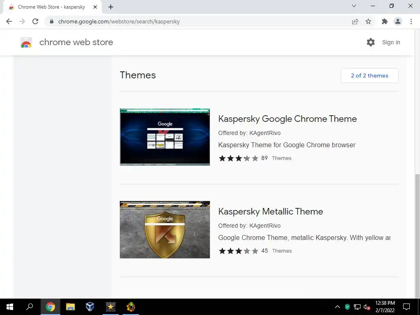Open Kaspersky Metallic Theme title
This screenshot has height=315, width=420.
pos(271,211)
